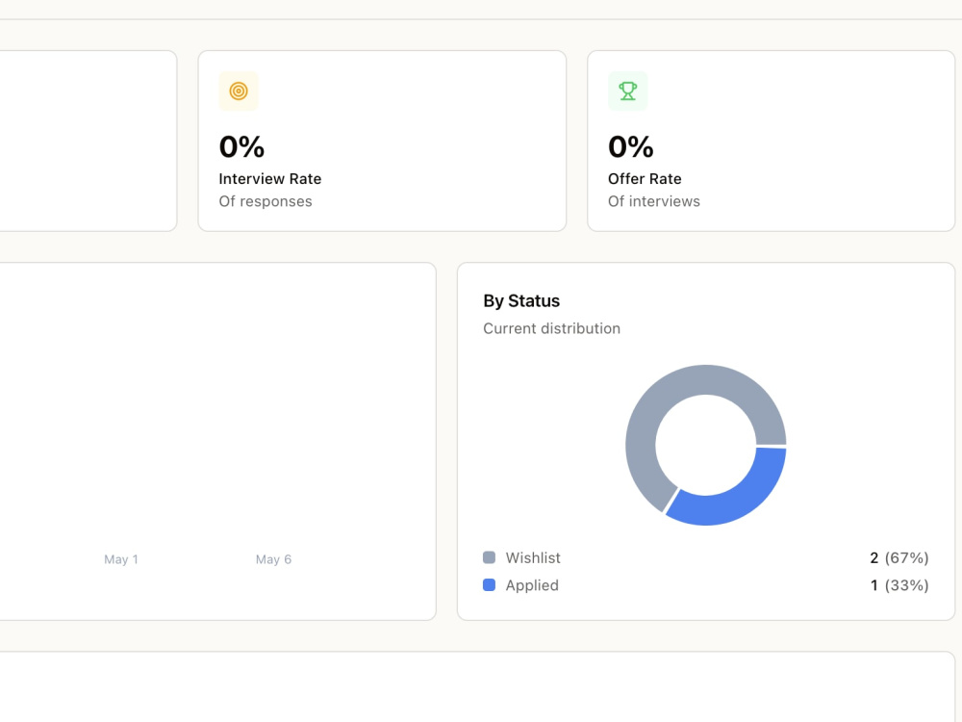Click the "May 1" axis label
Viewport: 962px width, 722px height.
(x=121, y=559)
